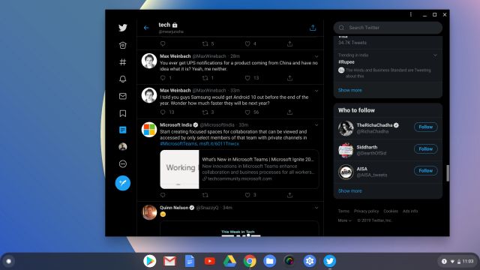This screenshot has height=270, width=480.
Task: Launch YouTube from the shelf
Action: (210, 261)
